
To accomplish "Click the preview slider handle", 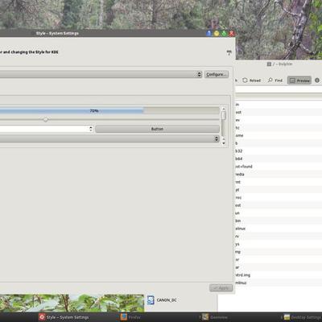I will point(46,119).
